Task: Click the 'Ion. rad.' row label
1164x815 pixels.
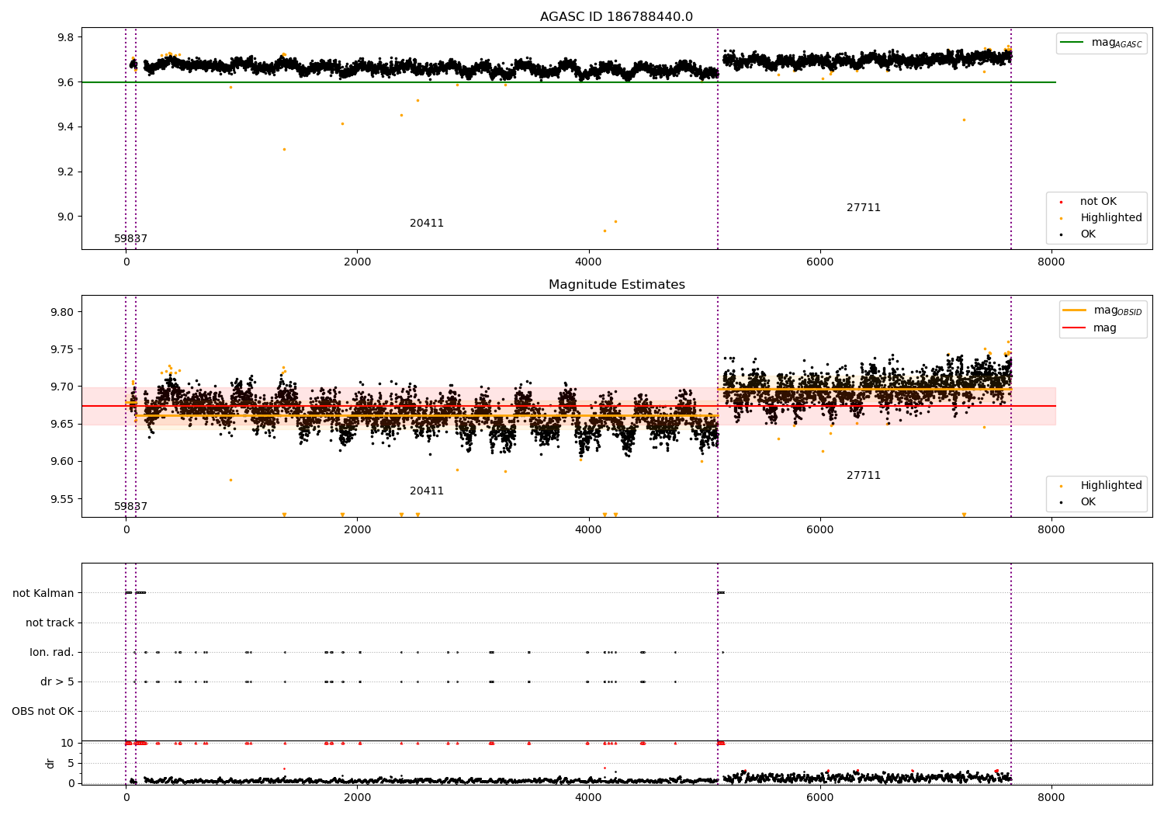Action: tap(52, 652)
